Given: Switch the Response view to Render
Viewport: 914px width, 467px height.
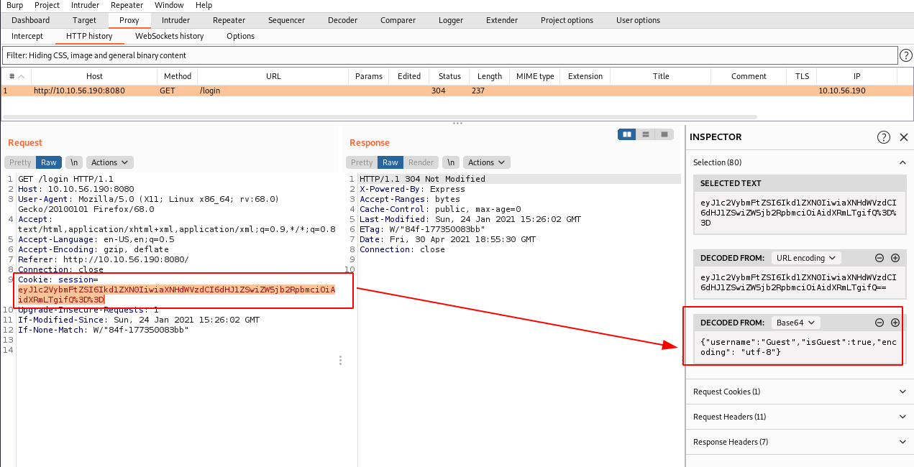Looking at the screenshot, I should click(x=421, y=162).
